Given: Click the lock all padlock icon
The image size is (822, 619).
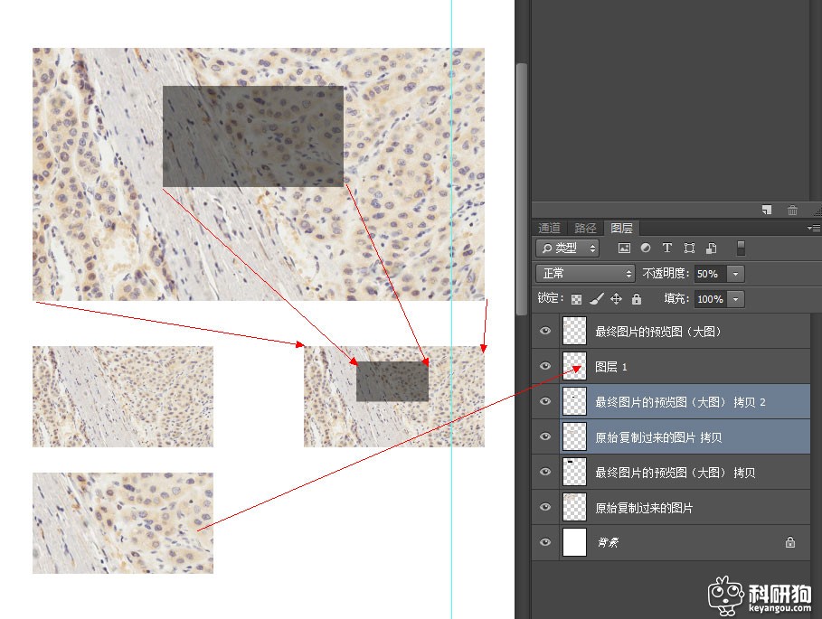Looking at the screenshot, I should 636,299.
